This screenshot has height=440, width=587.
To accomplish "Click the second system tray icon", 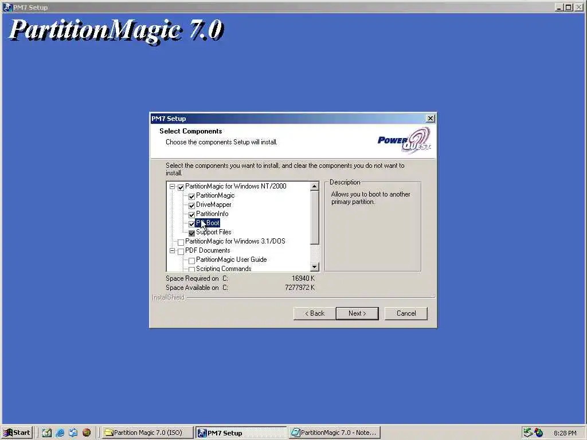I will 539,433.
